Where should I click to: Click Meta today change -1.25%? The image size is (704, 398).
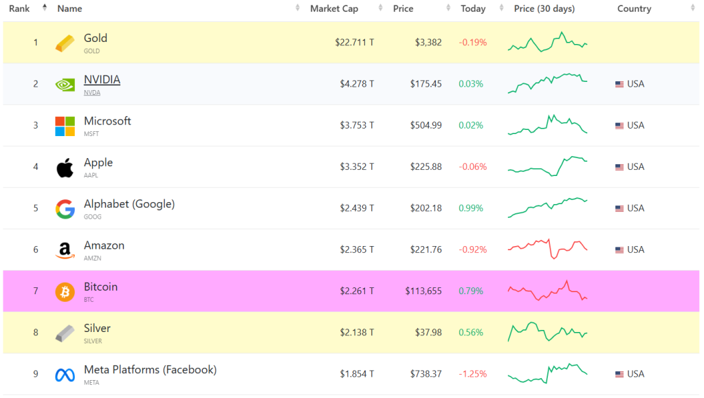[473, 374]
